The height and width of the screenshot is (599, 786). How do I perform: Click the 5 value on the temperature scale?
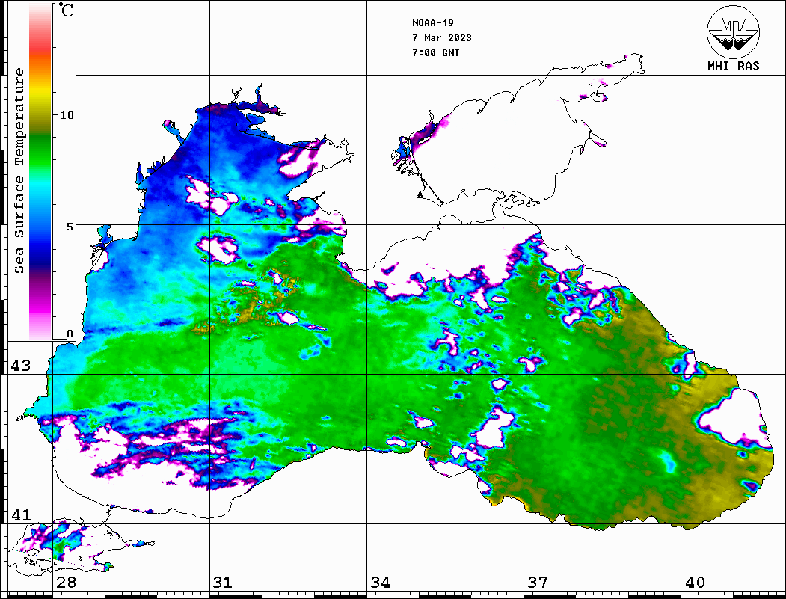[69, 227]
